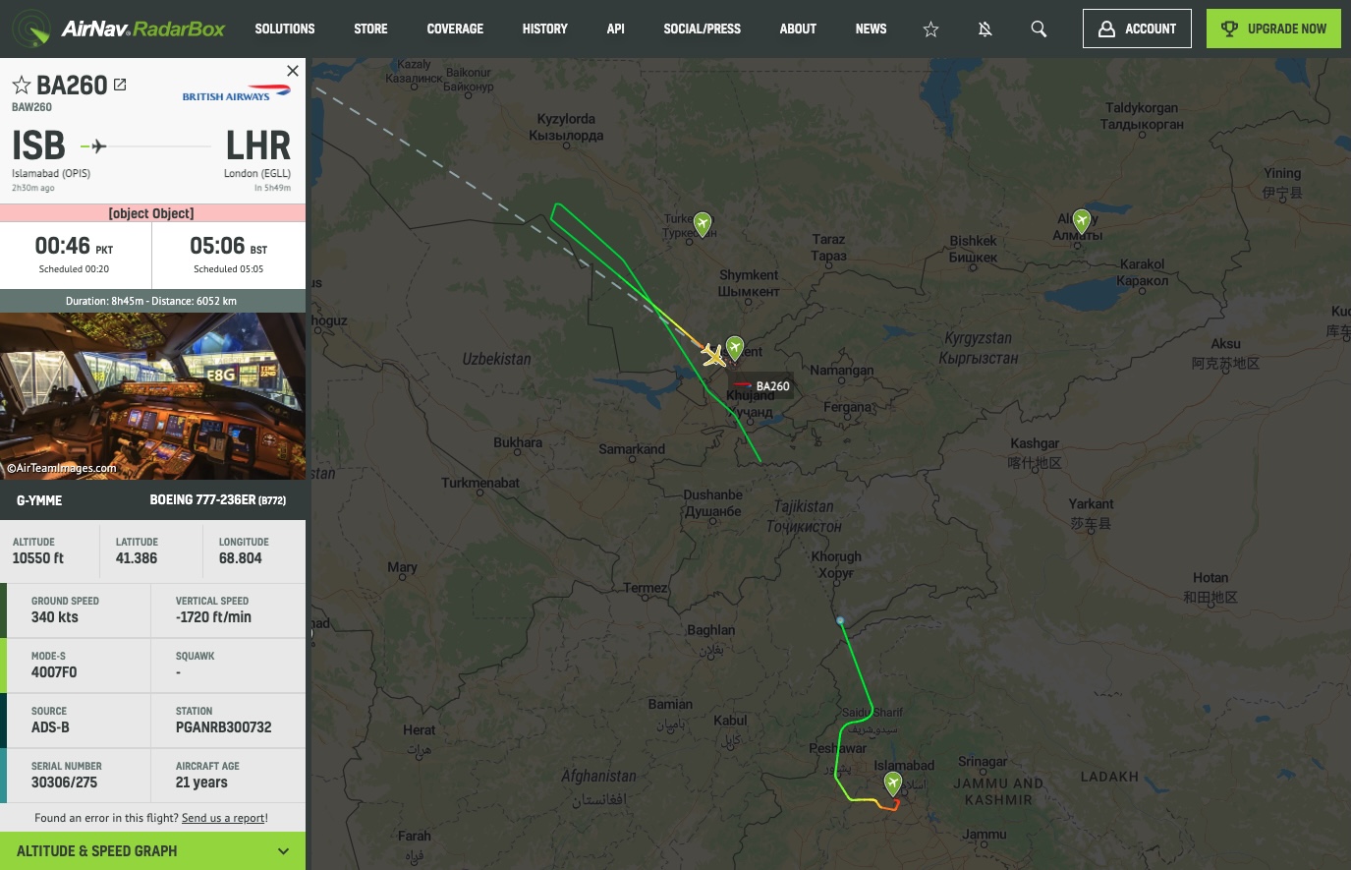The width and height of the screenshot is (1351, 870).
Task: Click the blue waypoint dot on the flight track
Action: [840, 621]
